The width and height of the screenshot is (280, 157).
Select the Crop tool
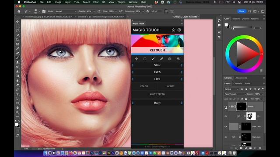(x=17, y=40)
